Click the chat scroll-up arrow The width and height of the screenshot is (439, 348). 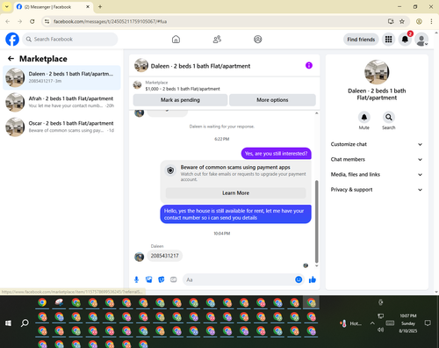pyautogui.click(x=316, y=113)
